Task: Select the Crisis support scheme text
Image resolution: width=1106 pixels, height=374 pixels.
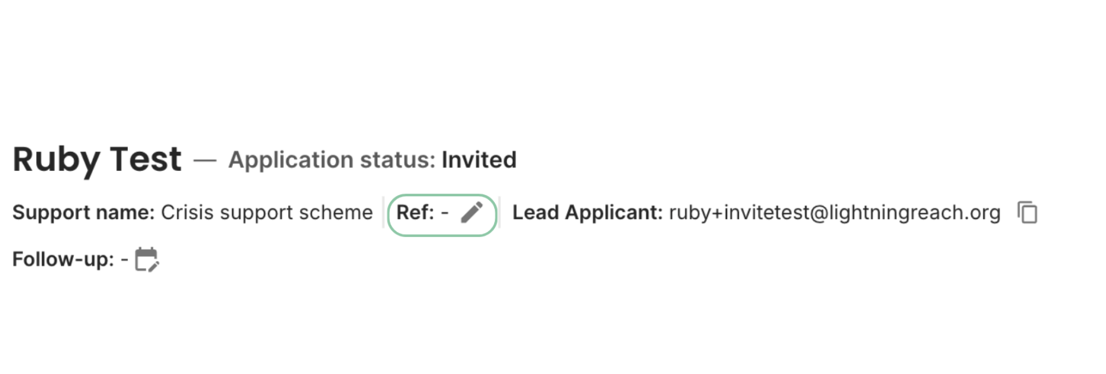Action: click(x=267, y=212)
